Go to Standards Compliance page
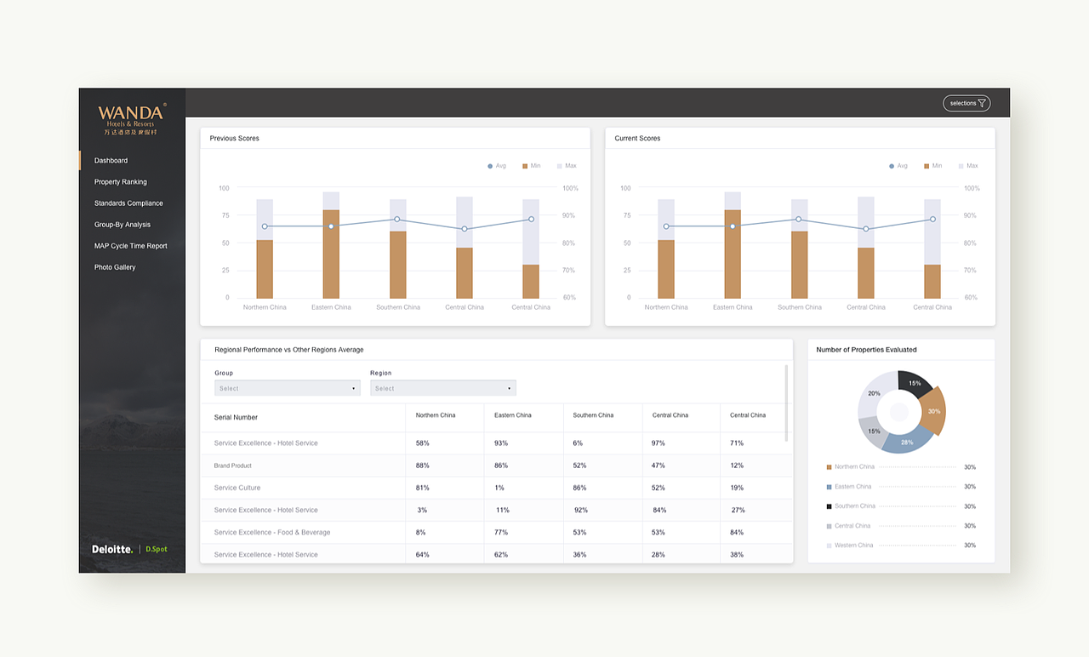Screen dimensions: 1089x657 click(x=128, y=203)
